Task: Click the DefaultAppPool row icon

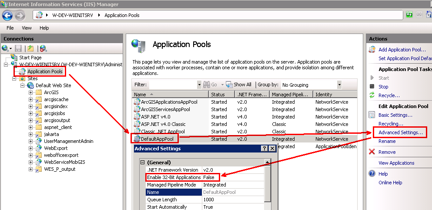Action: click(x=137, y=139)
